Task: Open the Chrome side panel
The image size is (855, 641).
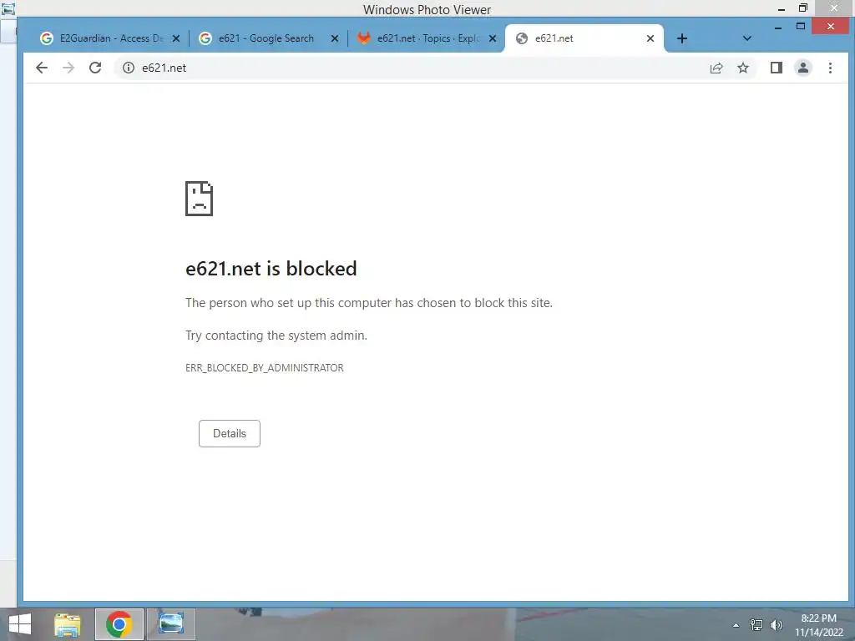Action: [x=776, y=68]
